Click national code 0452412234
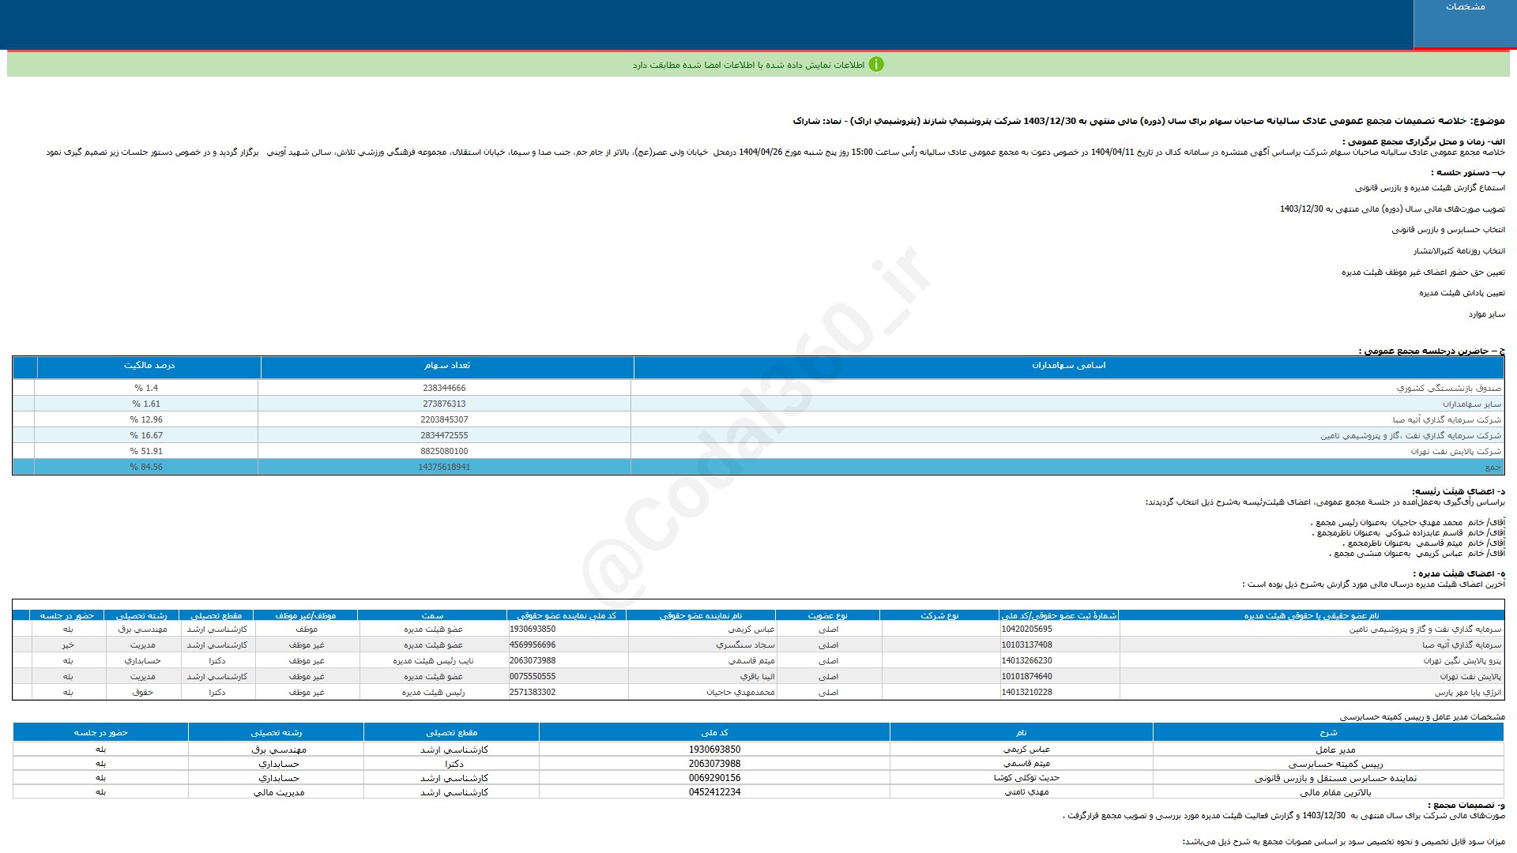Screen dimensions: 1517x853 (714, 792)
